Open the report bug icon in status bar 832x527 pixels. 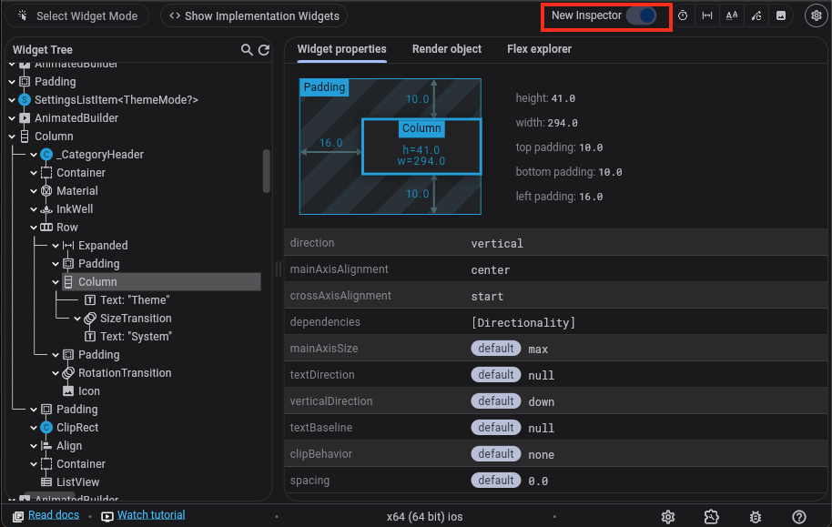point(755,516)
